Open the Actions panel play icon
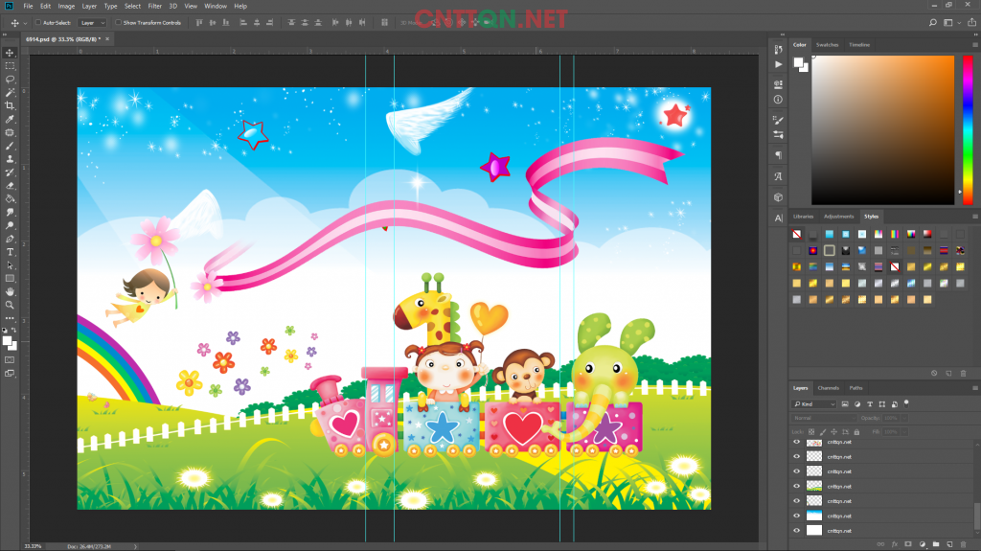 point(778,64)
